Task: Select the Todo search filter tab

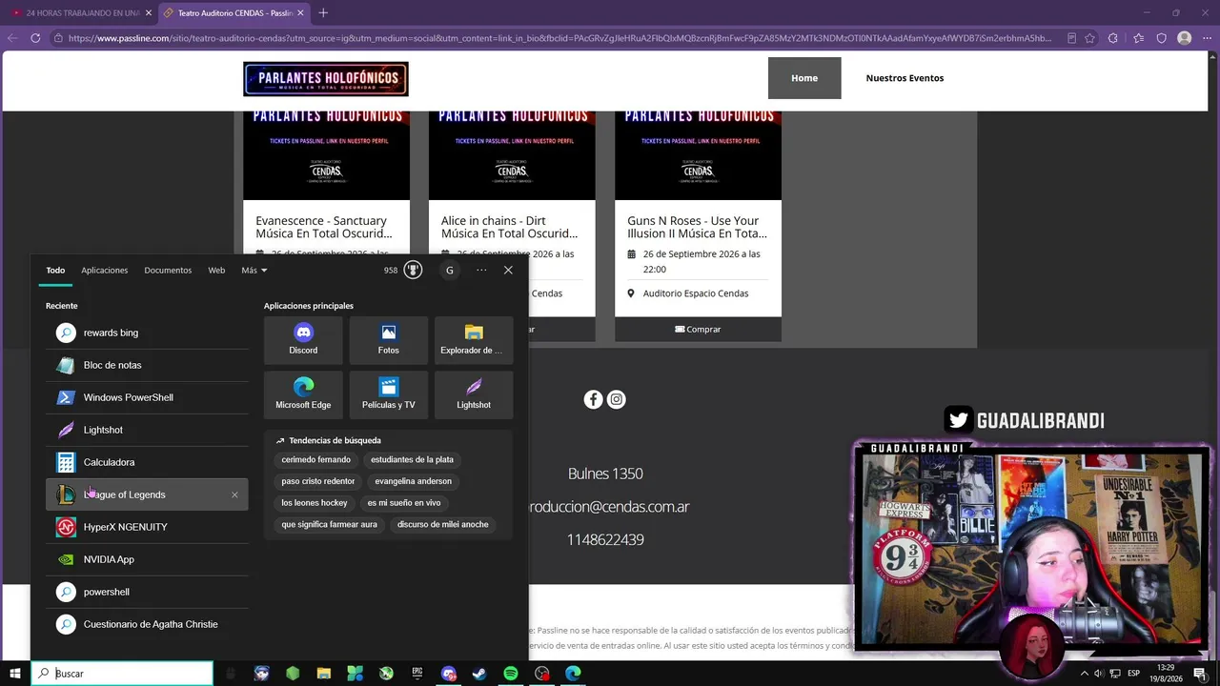Action: pyautogui.click(x=55, y=270)
